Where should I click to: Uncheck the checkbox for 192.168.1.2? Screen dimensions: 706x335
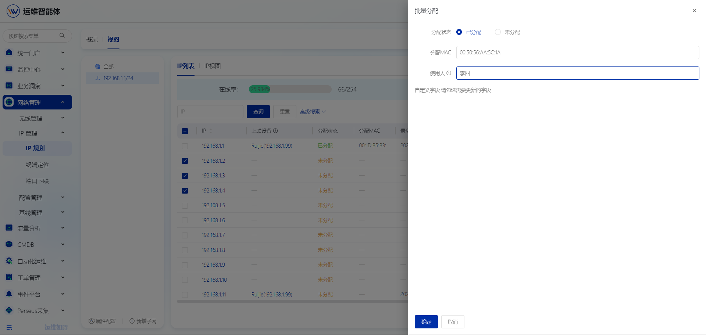[185, 161]
